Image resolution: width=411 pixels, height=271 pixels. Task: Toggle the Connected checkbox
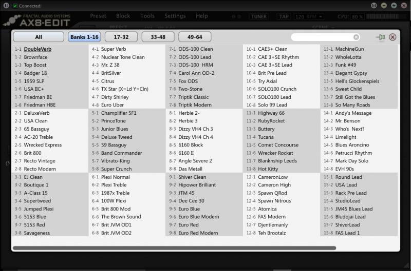point(15,6)
